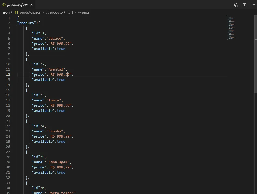
Task: Open the produtos.json breadcrumb dropdown
Action: (30, 12)
